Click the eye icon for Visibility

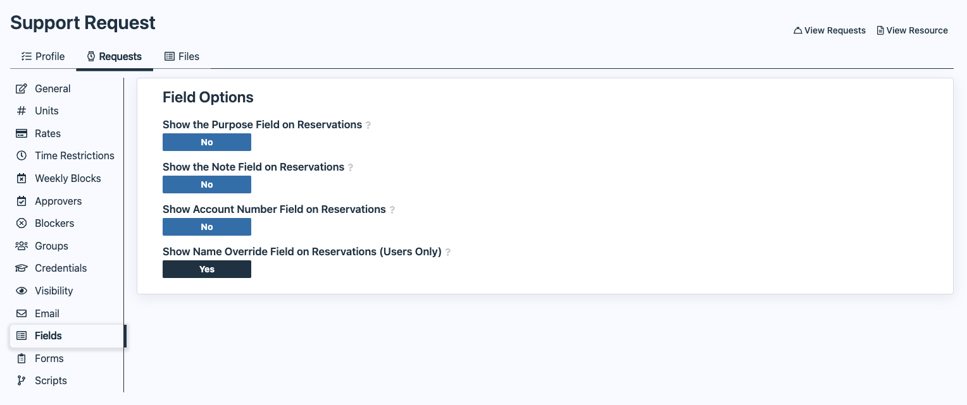tap(22, 291)
